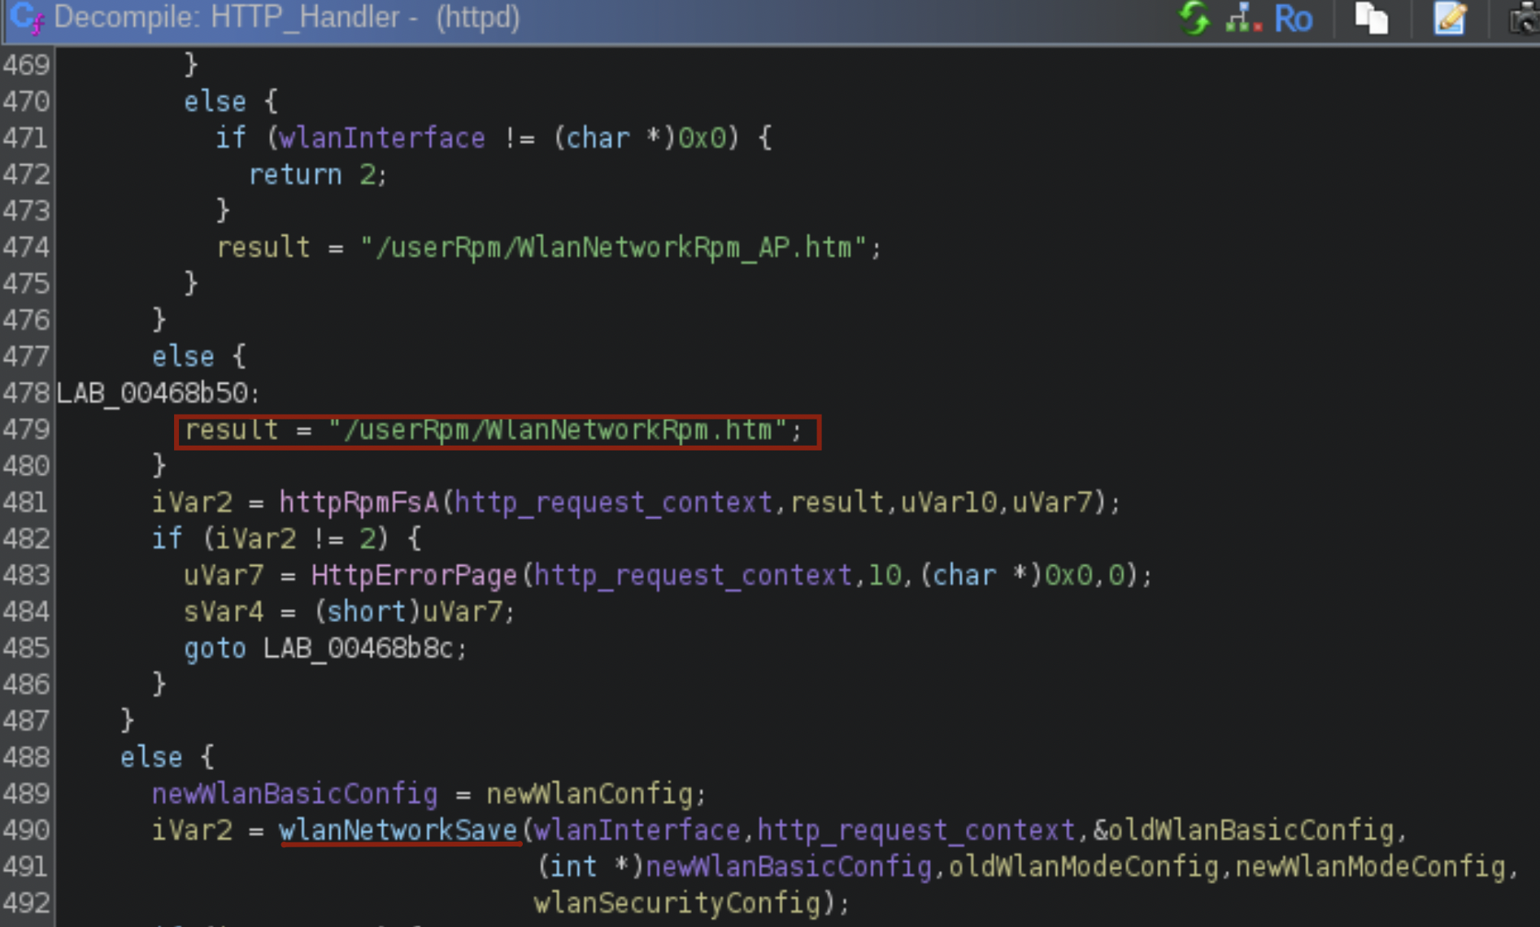
Task: Click the green re-decompile refresh icon
Action: tap(1195, 18)
